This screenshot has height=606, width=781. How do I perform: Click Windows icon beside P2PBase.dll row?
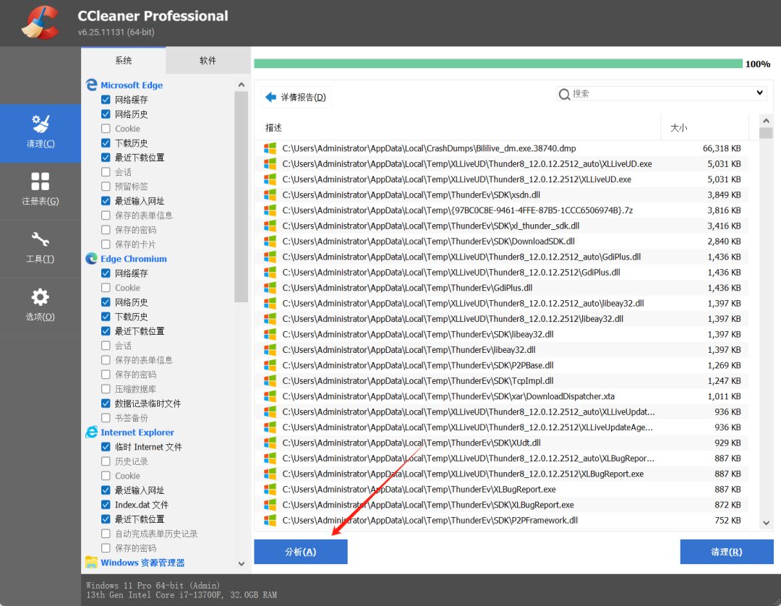(270, 365)
